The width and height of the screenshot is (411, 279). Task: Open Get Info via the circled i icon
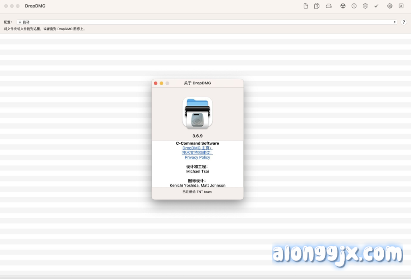point(354,6)
